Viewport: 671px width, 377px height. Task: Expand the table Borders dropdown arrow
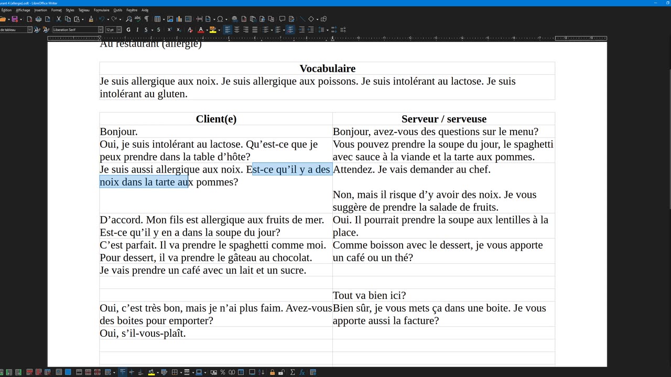180,372
